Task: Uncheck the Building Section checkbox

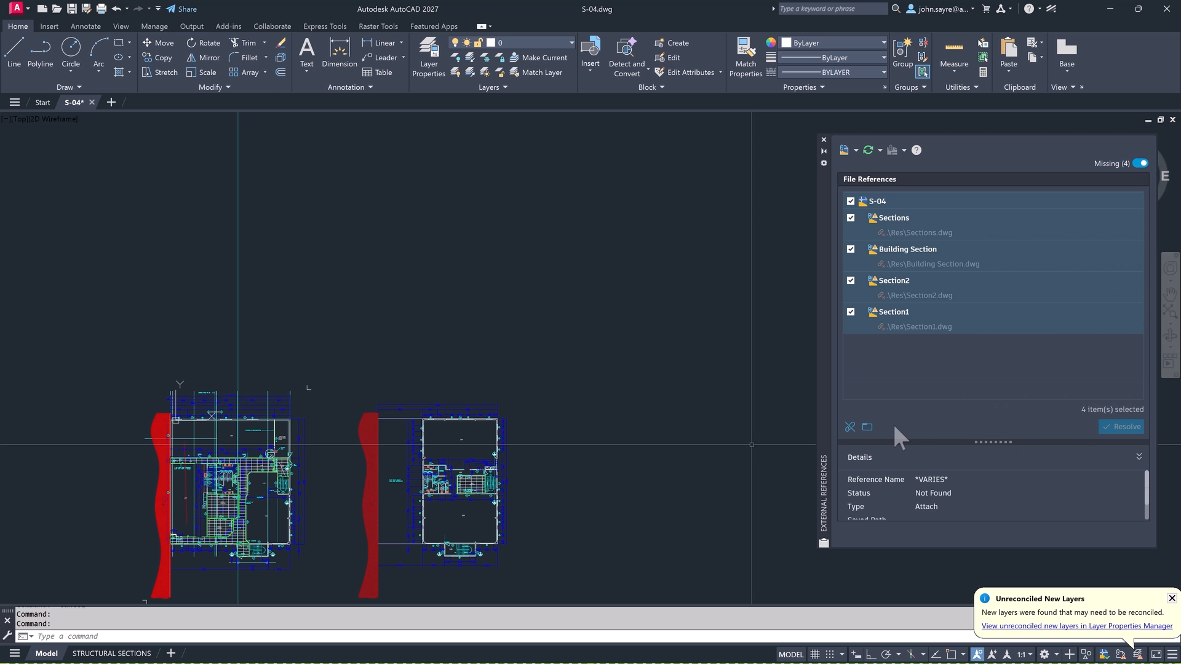Action: click(851, 249)
